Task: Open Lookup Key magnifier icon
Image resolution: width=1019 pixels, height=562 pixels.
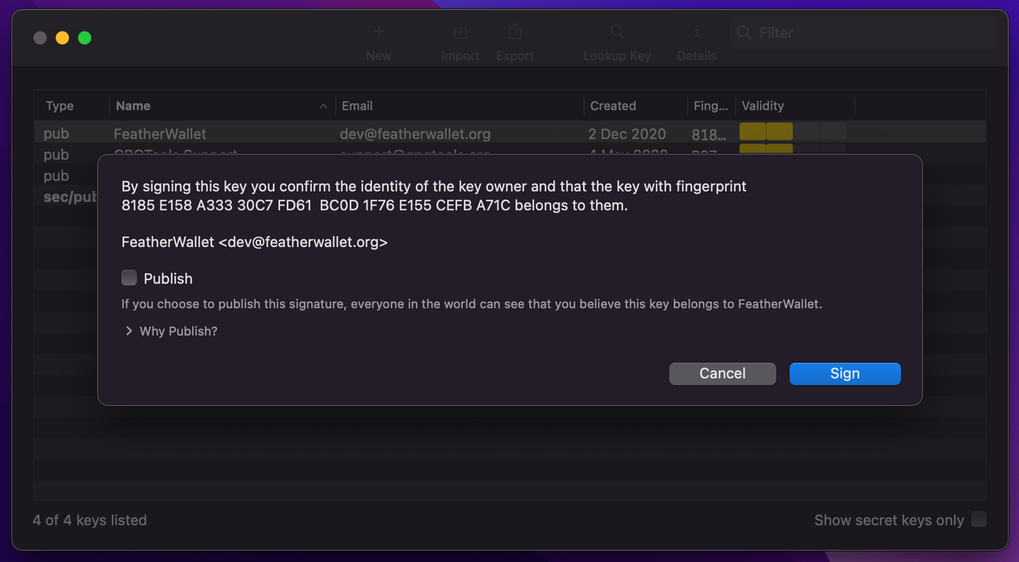Action: point(617,32)
